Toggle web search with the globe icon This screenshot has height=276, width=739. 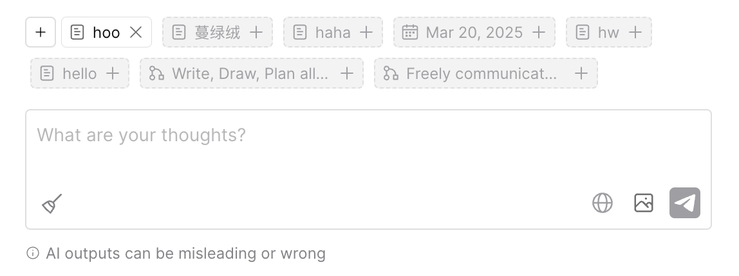tap(603, 203)
